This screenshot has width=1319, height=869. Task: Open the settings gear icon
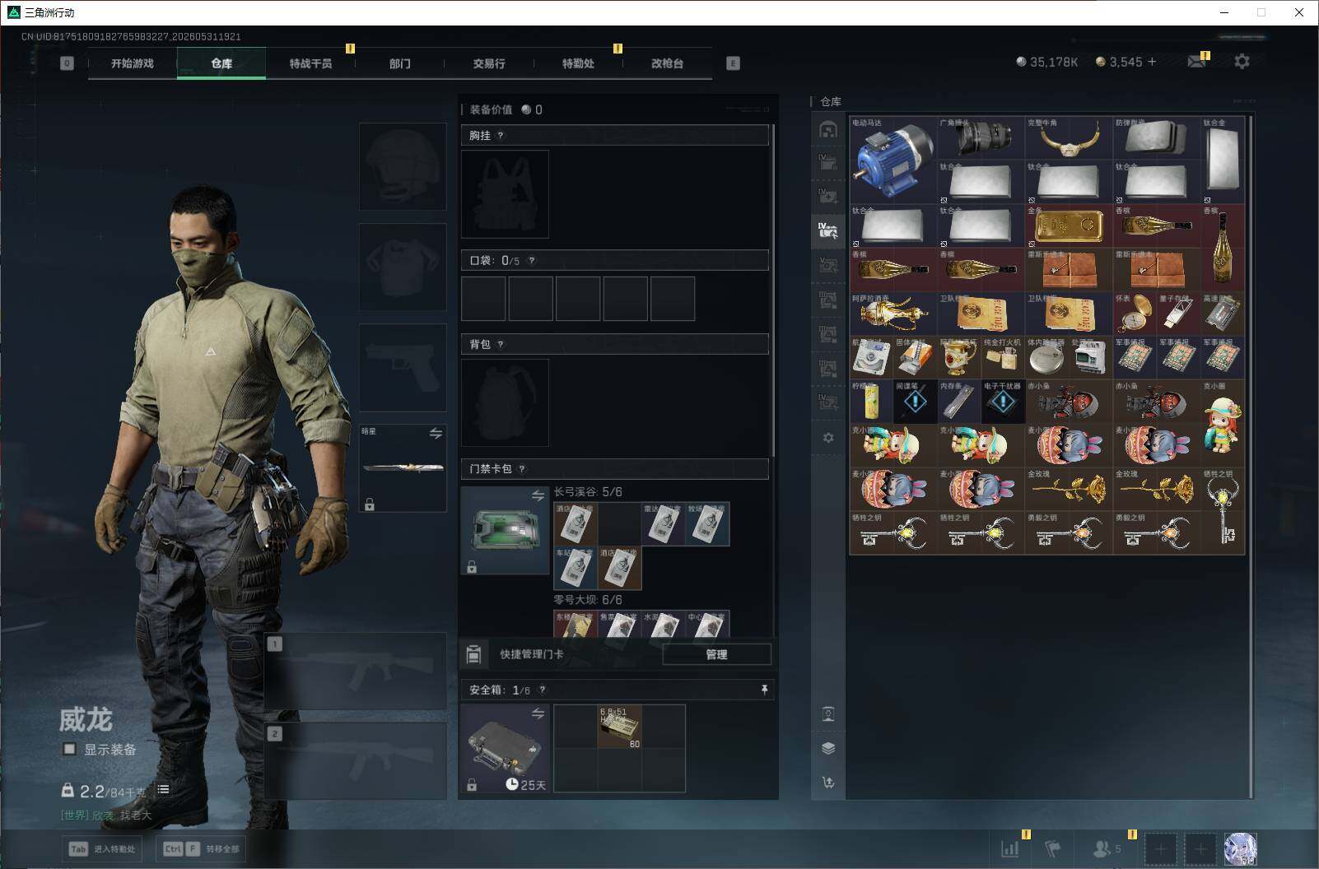coord(1242,62)
